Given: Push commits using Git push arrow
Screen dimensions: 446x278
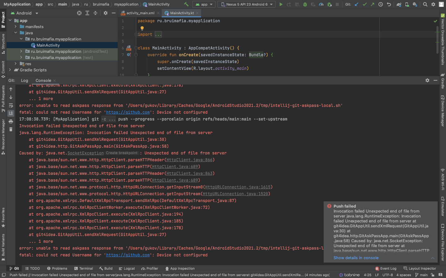Looking at the screenshot, I should coord(372,4).
